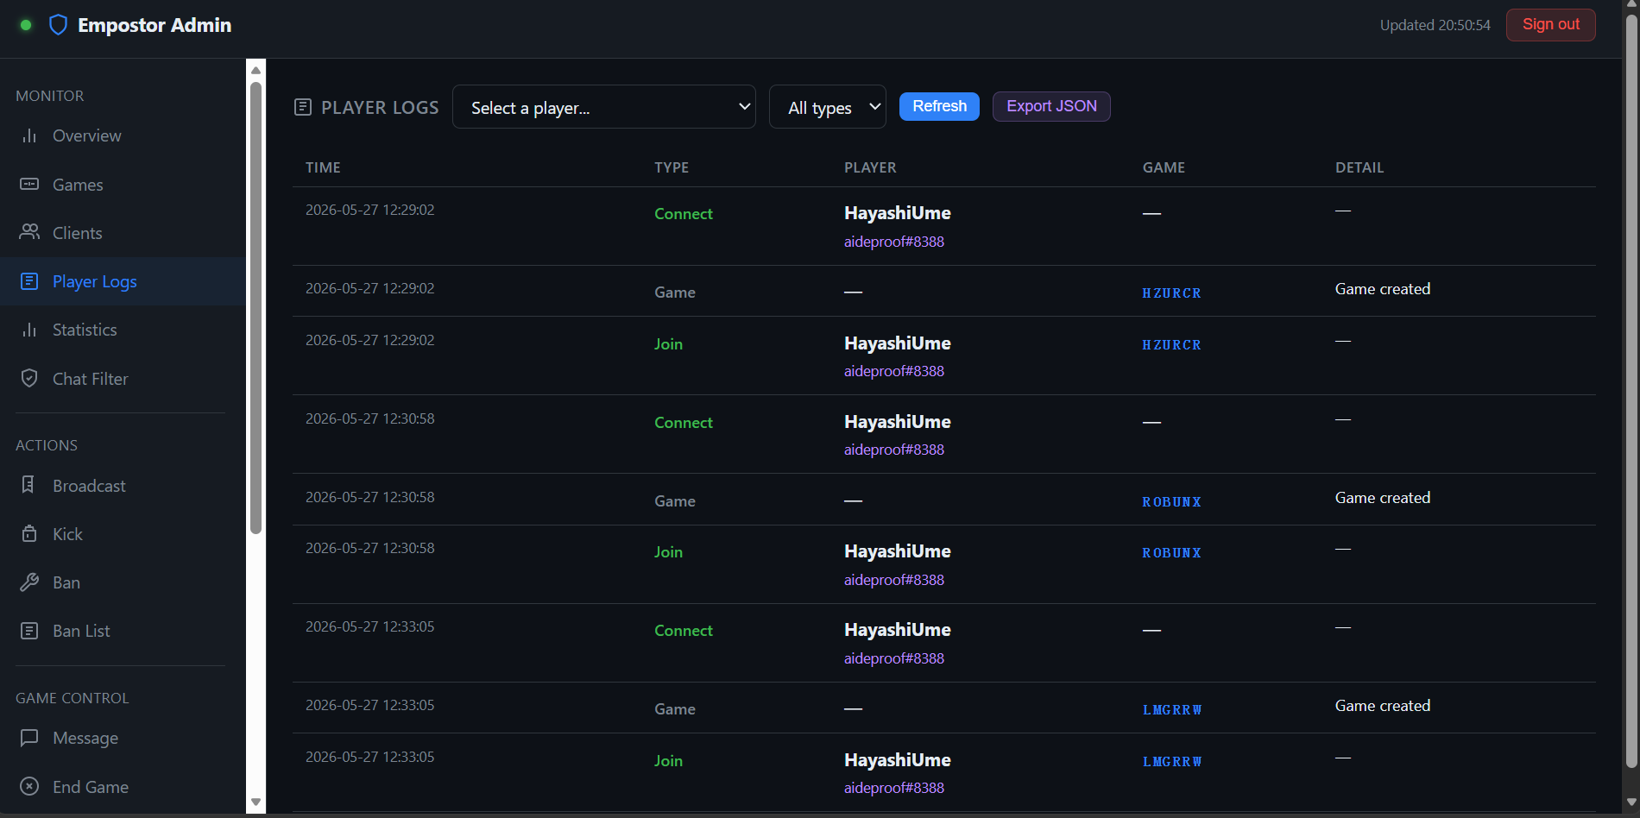The height and width of the screenshot is (818, 1640).
Task: Open game code ROBUNX in the Join row
Action: click(1171, 553)
